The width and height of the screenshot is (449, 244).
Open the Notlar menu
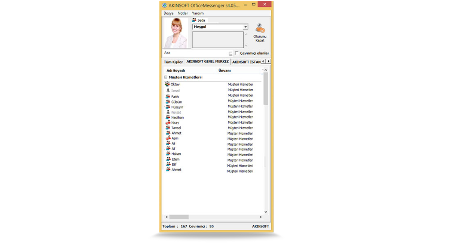[182, 13]
